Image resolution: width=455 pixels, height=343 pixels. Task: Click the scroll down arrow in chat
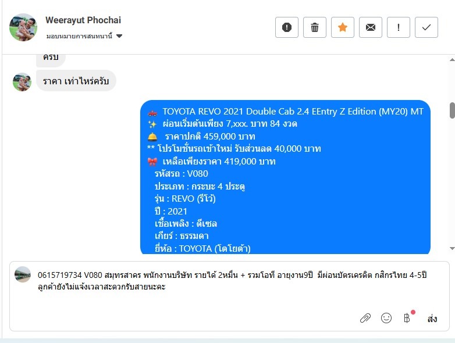452,248
